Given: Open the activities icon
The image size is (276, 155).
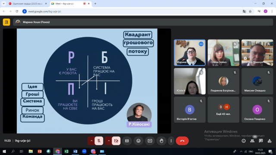Looking at the screenshot, I should tap(270, 141).
